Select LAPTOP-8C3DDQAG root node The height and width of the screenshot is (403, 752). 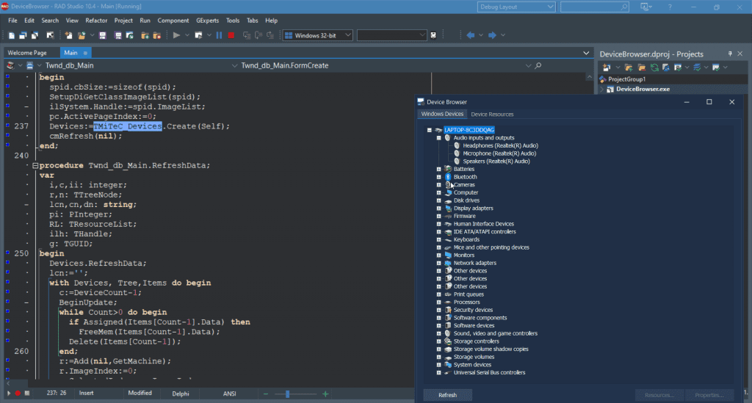(469, 130)
